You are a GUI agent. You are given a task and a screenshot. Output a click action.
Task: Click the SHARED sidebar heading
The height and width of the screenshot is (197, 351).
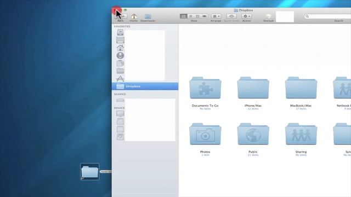click(x=120, y=94)
